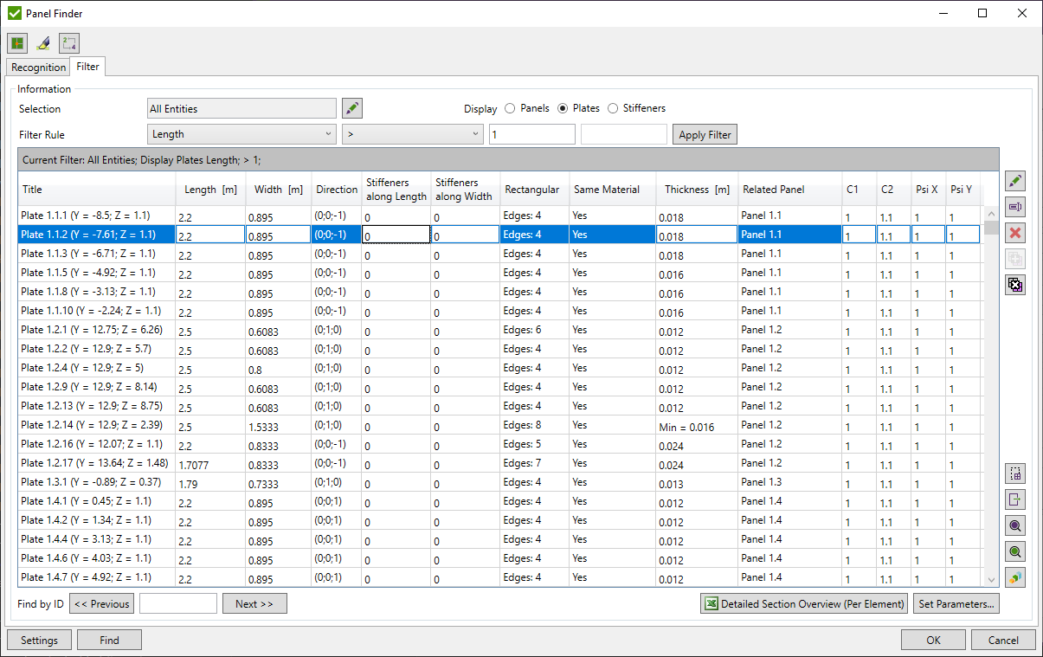The height and width of the screenshot is (657, 1043).
Task: Click the red X delete icon
Action: (x=1015, y=233)
